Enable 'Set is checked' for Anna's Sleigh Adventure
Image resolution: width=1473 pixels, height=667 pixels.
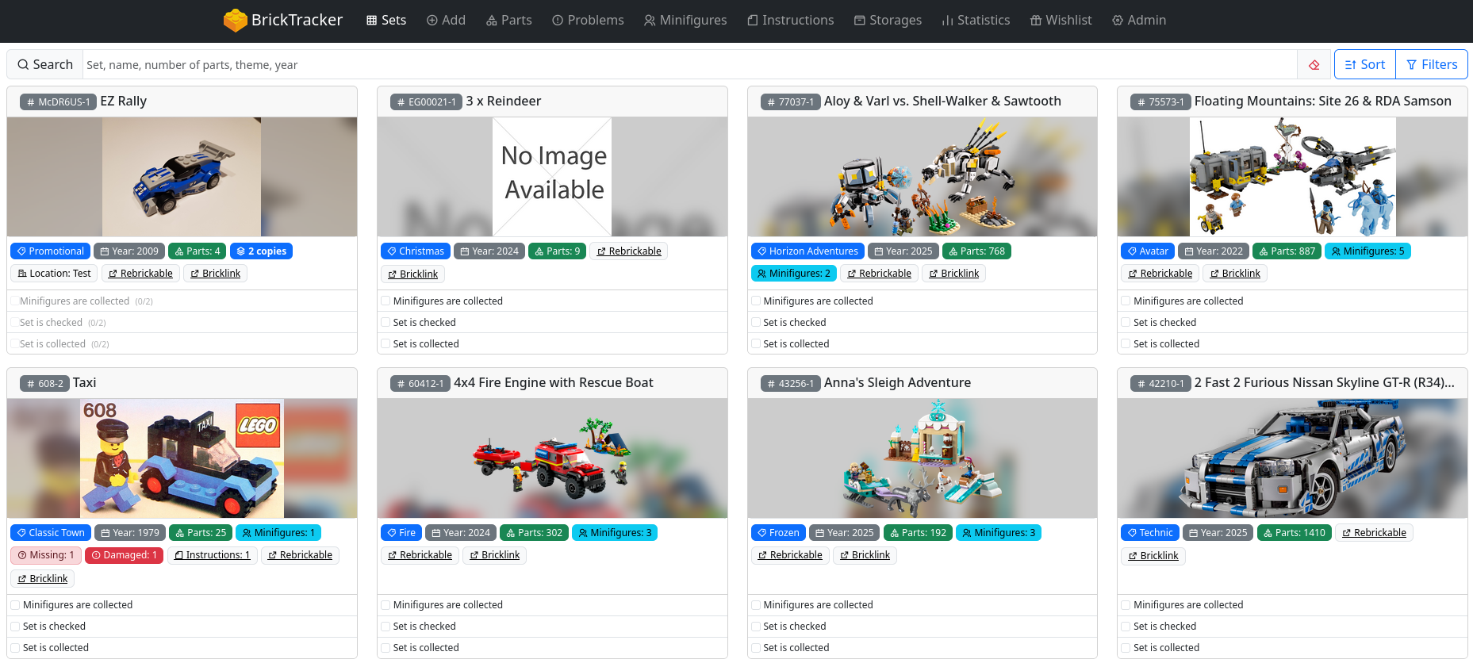point(756,627)
